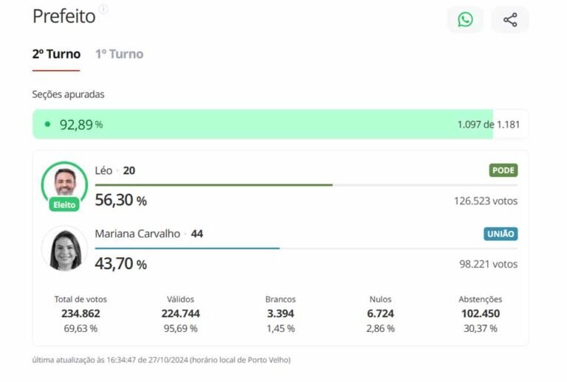Click the Prefeito heading
567x382 pixels.
[64, 16]
